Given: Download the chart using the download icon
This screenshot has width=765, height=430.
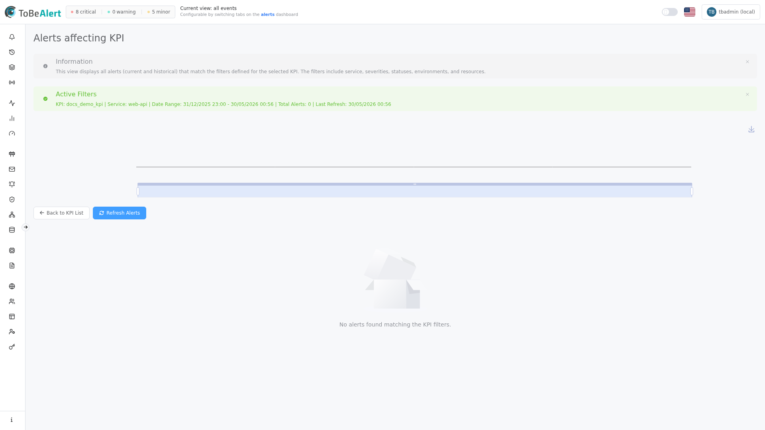Looking at the screenshot, I should 751,129.
